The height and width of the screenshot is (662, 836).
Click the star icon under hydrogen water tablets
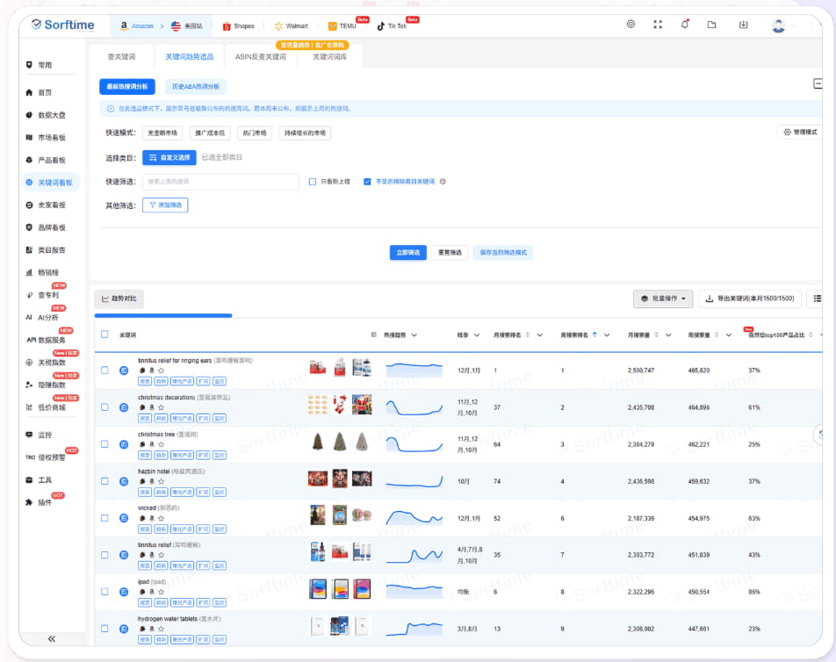coord(161,629)
